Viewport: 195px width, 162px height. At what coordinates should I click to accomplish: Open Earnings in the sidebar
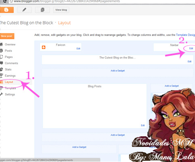[10, 76]
